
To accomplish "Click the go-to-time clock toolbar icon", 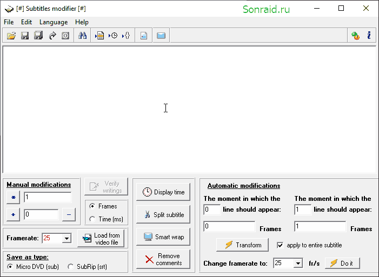I will point(113,36).
